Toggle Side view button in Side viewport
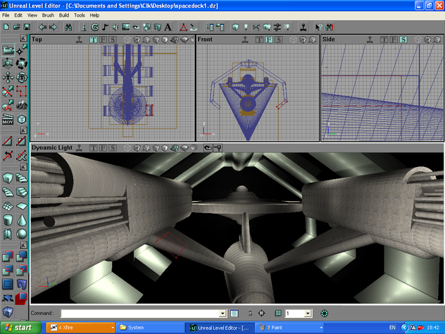 coord(403,40)
